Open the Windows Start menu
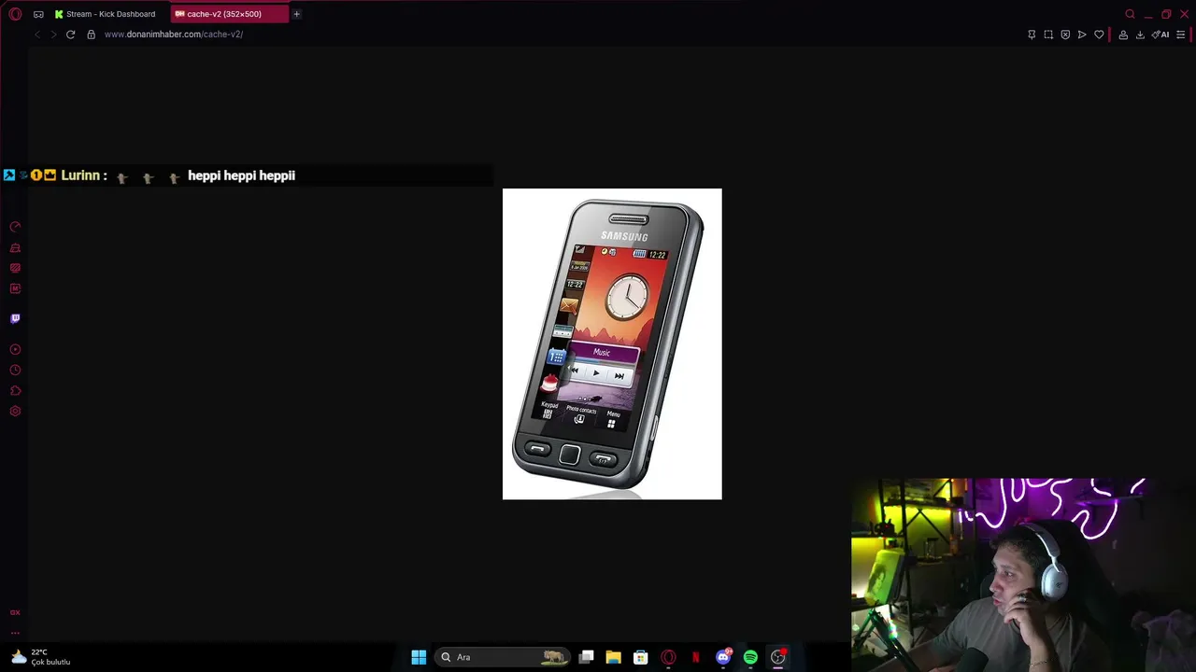 pyautogui.click(x=419, y=657)
